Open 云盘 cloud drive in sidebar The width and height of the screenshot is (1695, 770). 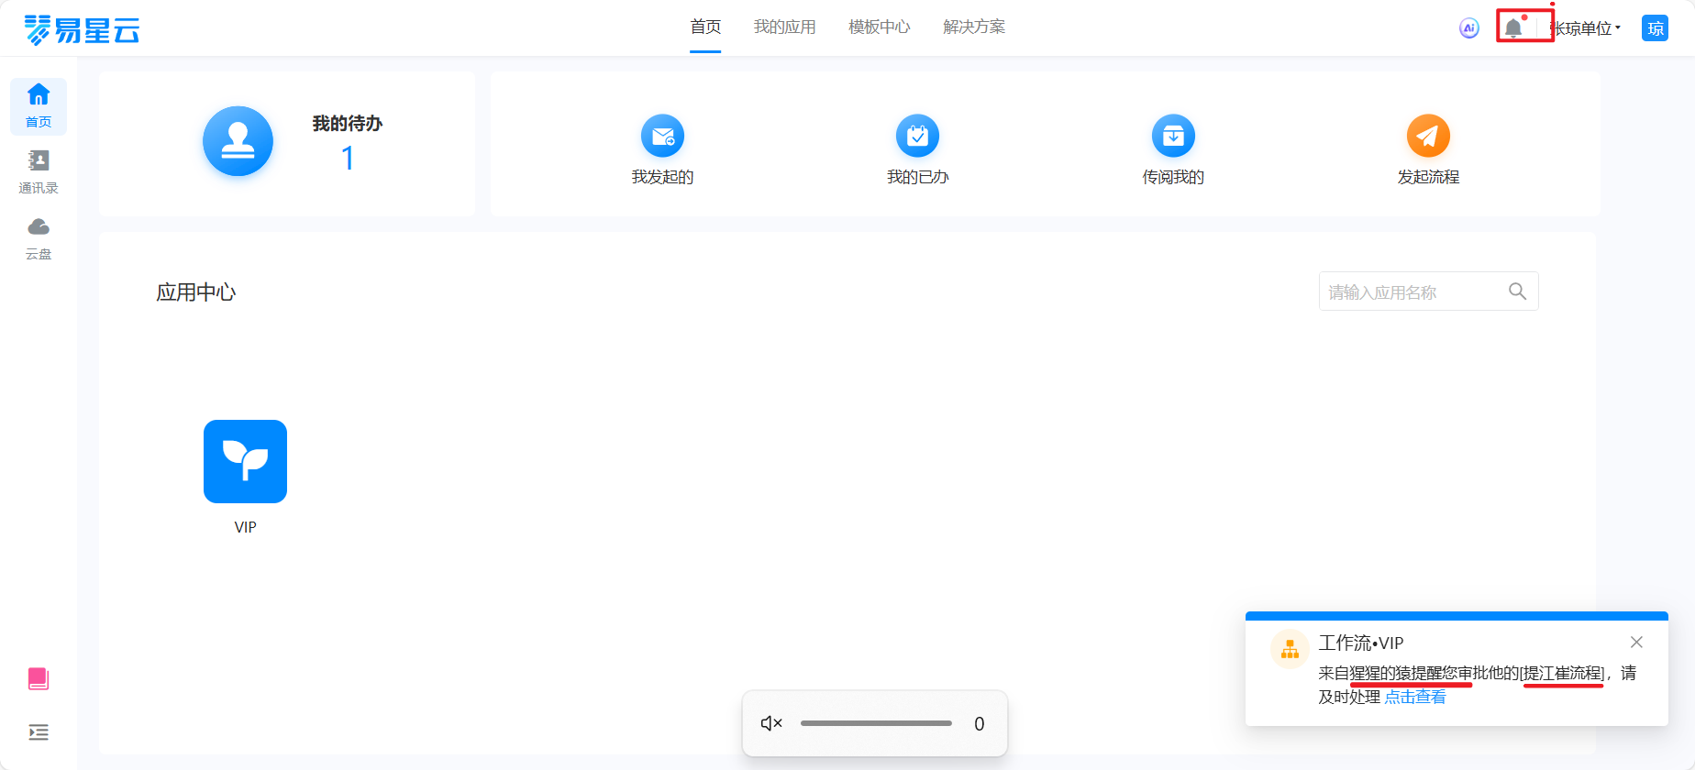39,237
